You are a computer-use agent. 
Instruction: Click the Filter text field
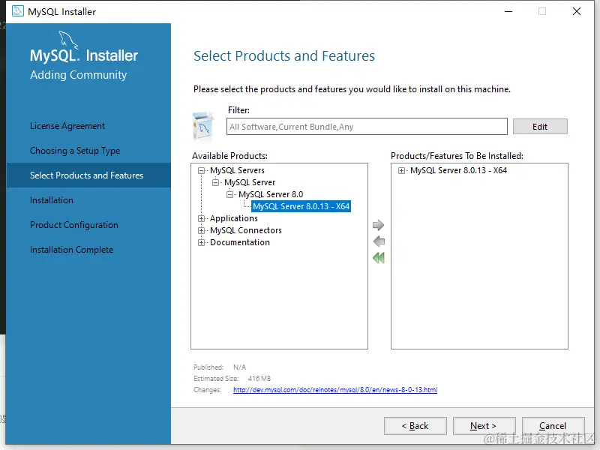tap(367, 127)
